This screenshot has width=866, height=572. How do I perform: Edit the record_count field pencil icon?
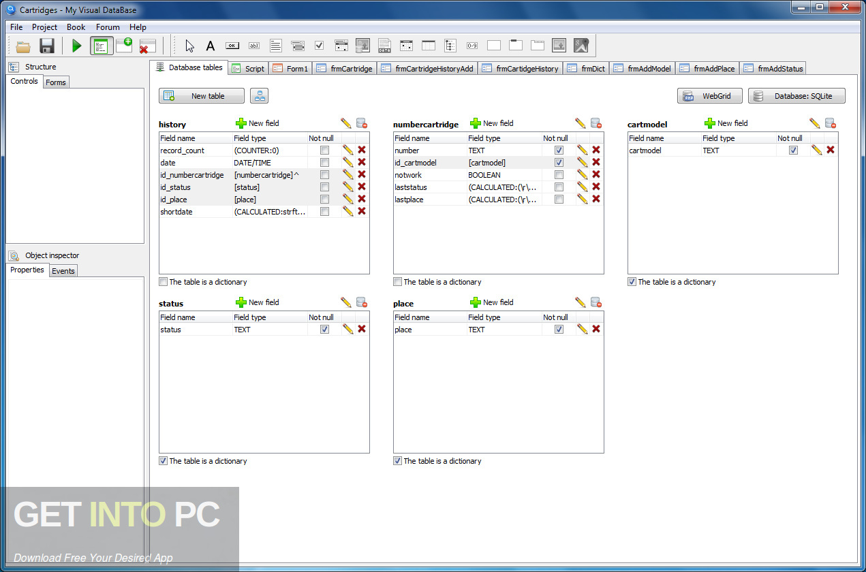[x=348, y=150]
